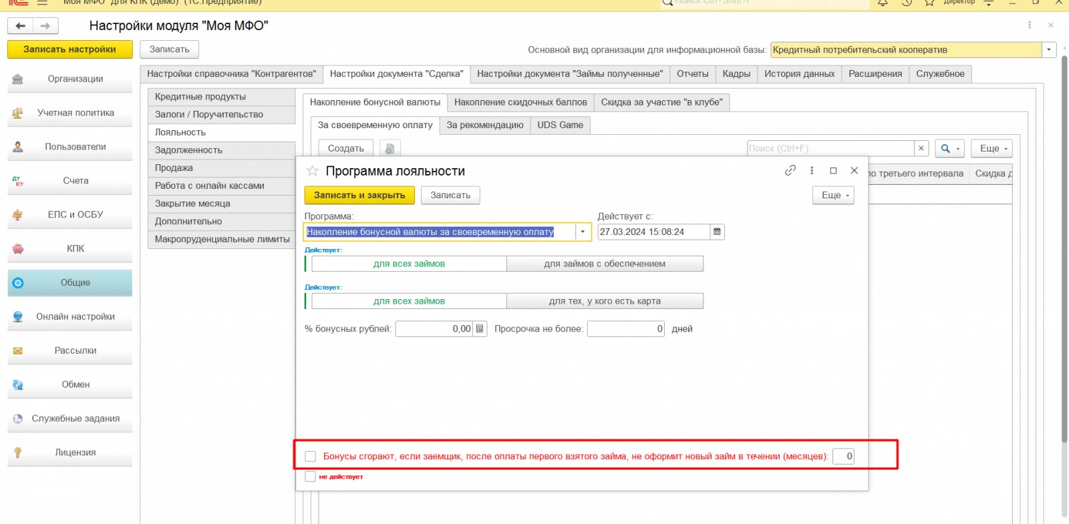This screenshot has width=1069, height=524.
Task: Switch to Накопление скидочных баллов tab
Action: tap(520, 102)
